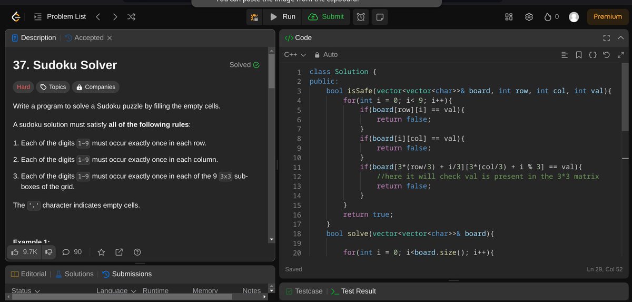Viewport: 632px width, 302px height.
Task: Click the Premium button
Action: pyautogui.click(x=608, y=17)
